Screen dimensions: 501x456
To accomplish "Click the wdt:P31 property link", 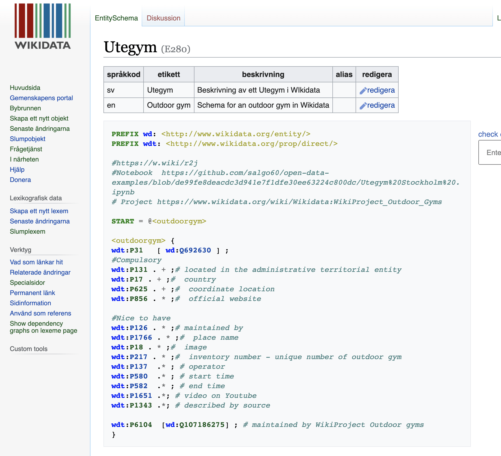I will (x=127, y=250).
